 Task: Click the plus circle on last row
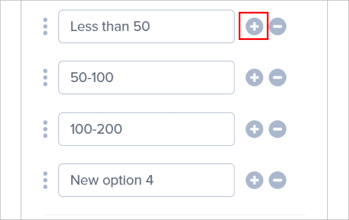[254, 180]
